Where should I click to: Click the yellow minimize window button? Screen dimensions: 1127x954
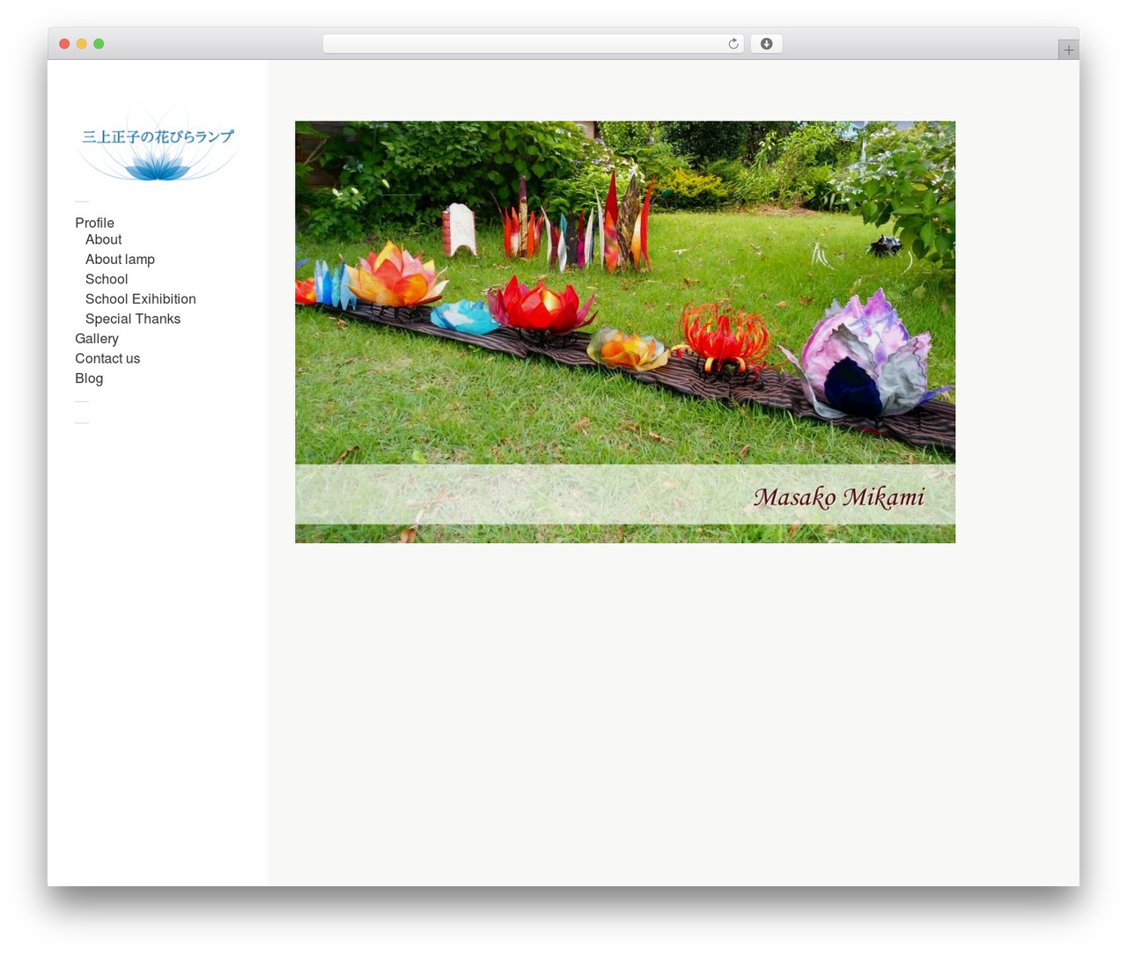(x=81, y=44)
